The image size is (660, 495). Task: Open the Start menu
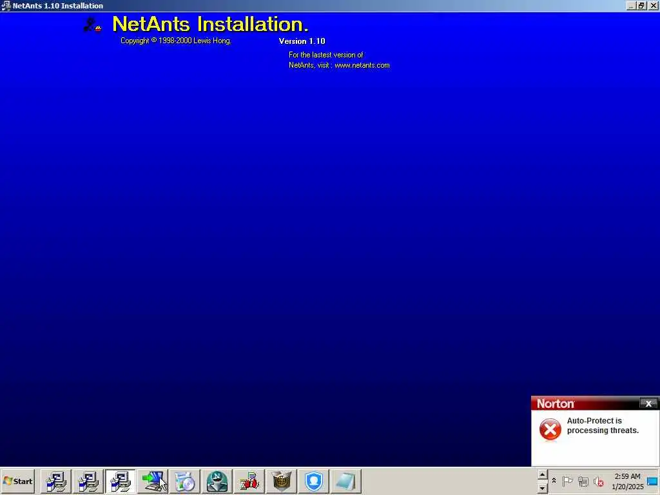point(17,481)
